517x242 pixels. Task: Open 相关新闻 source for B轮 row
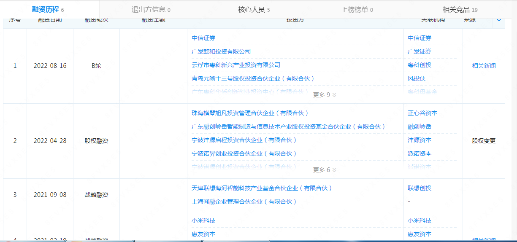coord(484,66)
